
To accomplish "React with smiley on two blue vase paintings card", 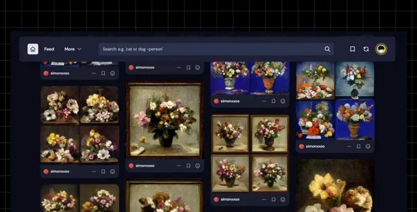I will [x=283, y=101].
